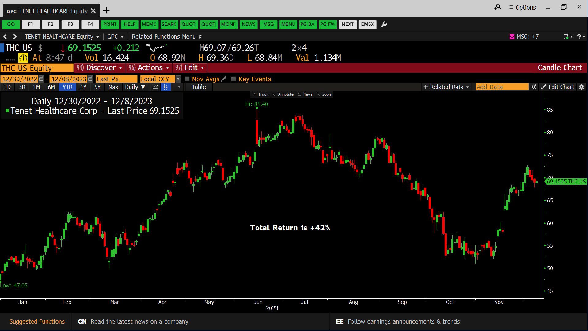Click the GO key
This screenshot has height=331, width=588.
pyautogui.click(x=11, y=24)
